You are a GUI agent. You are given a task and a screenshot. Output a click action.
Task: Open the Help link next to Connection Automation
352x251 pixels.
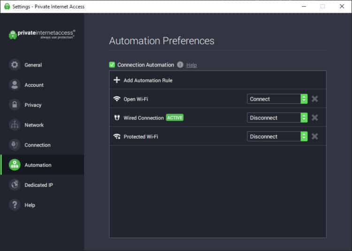[x=191, y=65]
